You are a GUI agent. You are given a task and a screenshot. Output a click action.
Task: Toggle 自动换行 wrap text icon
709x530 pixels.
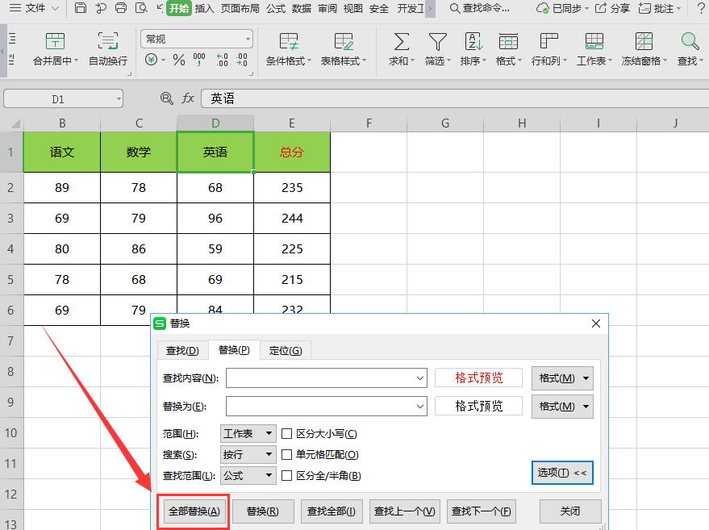tap(107, 42)
